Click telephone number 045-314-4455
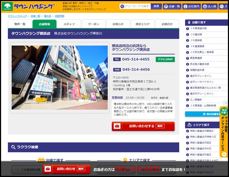The image size is (229, 177). [136, 59]
